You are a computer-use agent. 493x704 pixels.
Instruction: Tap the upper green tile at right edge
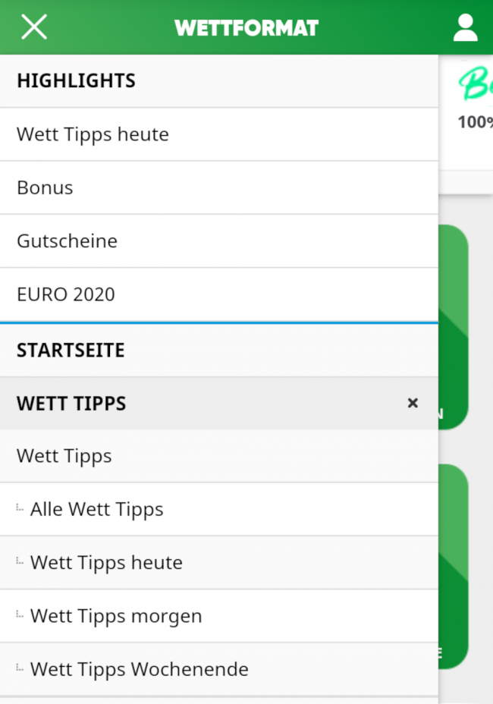click(454, 326)
